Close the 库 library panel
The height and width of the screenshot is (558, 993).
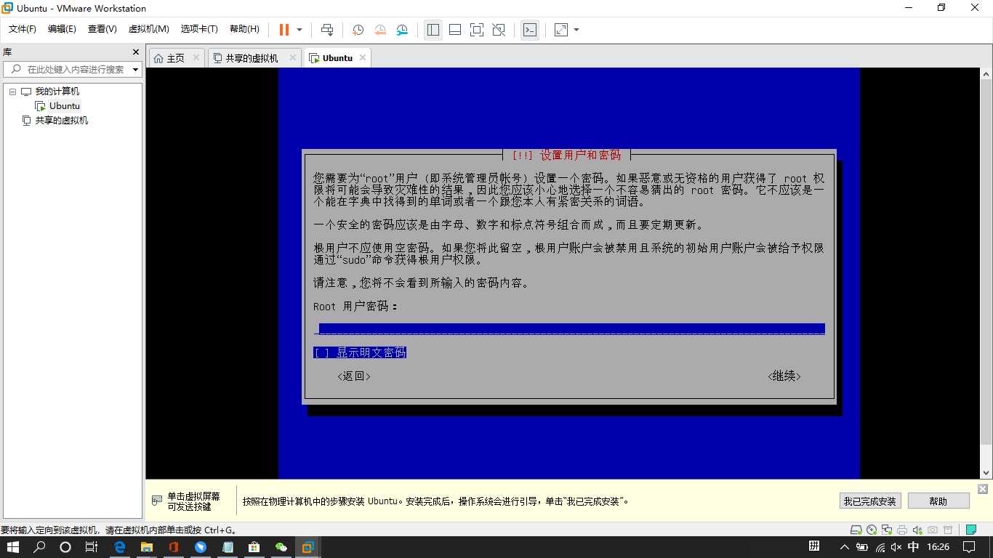tap(135, 52)
